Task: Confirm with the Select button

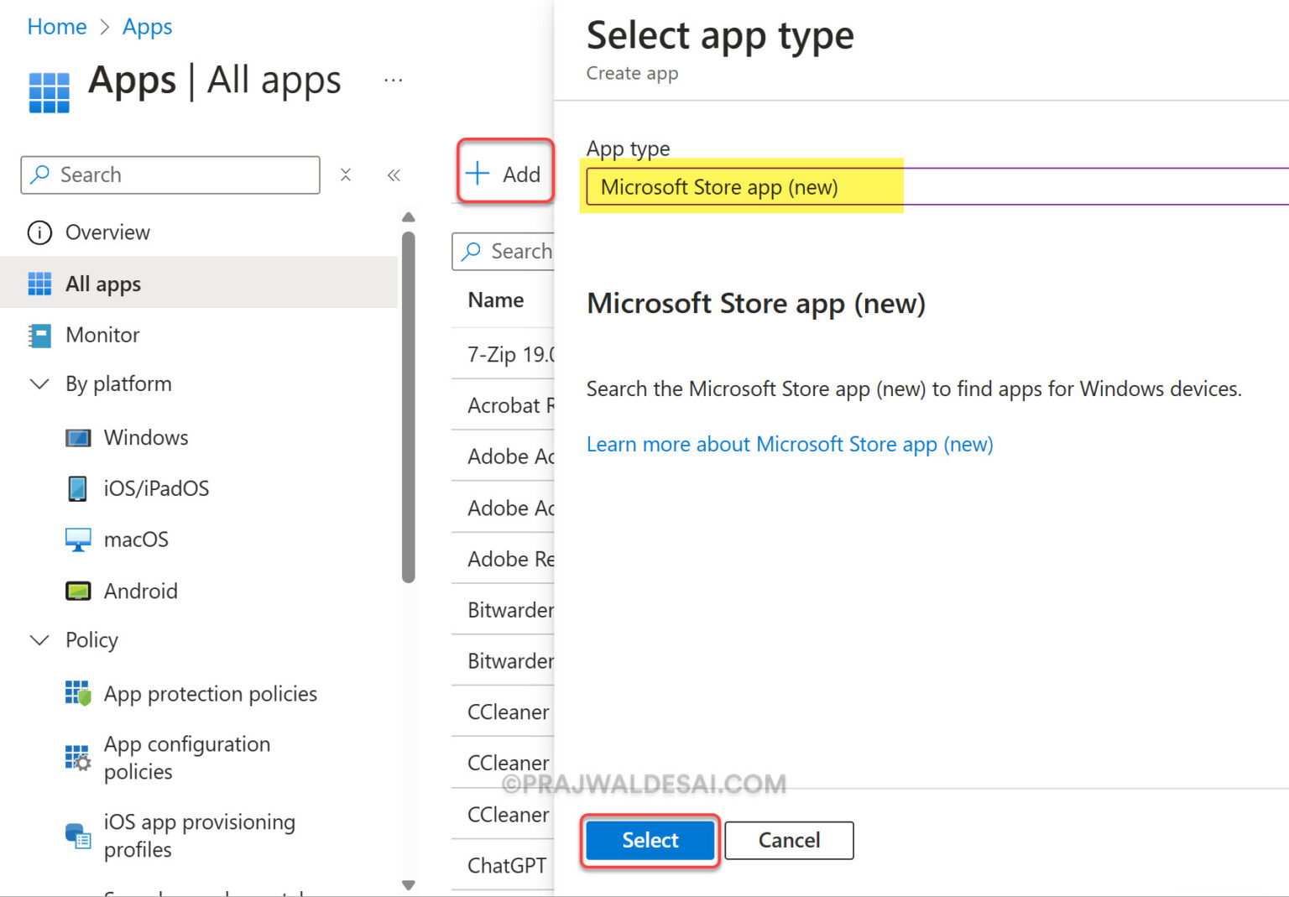Action: [x=650, y=840]
